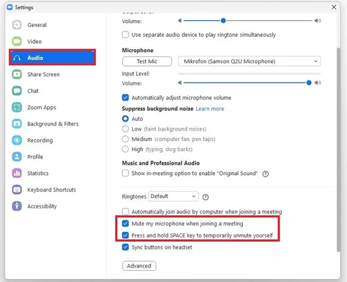The height and width of the screenshot is (282, 347).
Task: Open the Ringtones Default dropdown
Action: pyautogui.click(x=173, y=197)
